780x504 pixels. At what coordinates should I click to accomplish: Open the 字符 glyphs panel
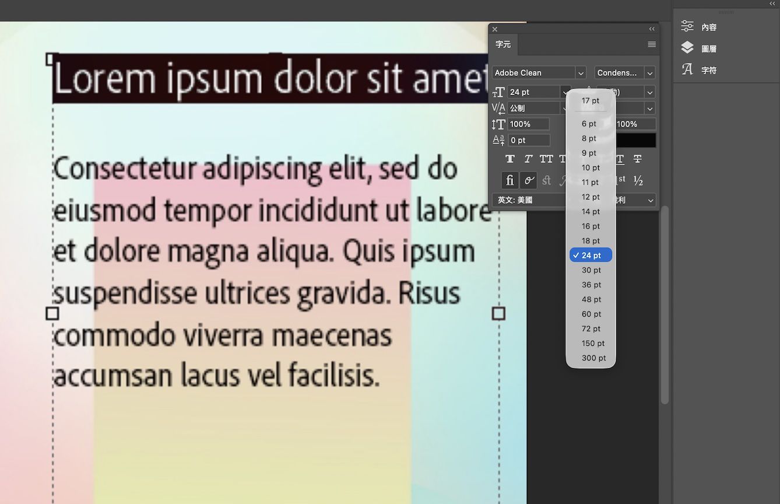point(700,70)
